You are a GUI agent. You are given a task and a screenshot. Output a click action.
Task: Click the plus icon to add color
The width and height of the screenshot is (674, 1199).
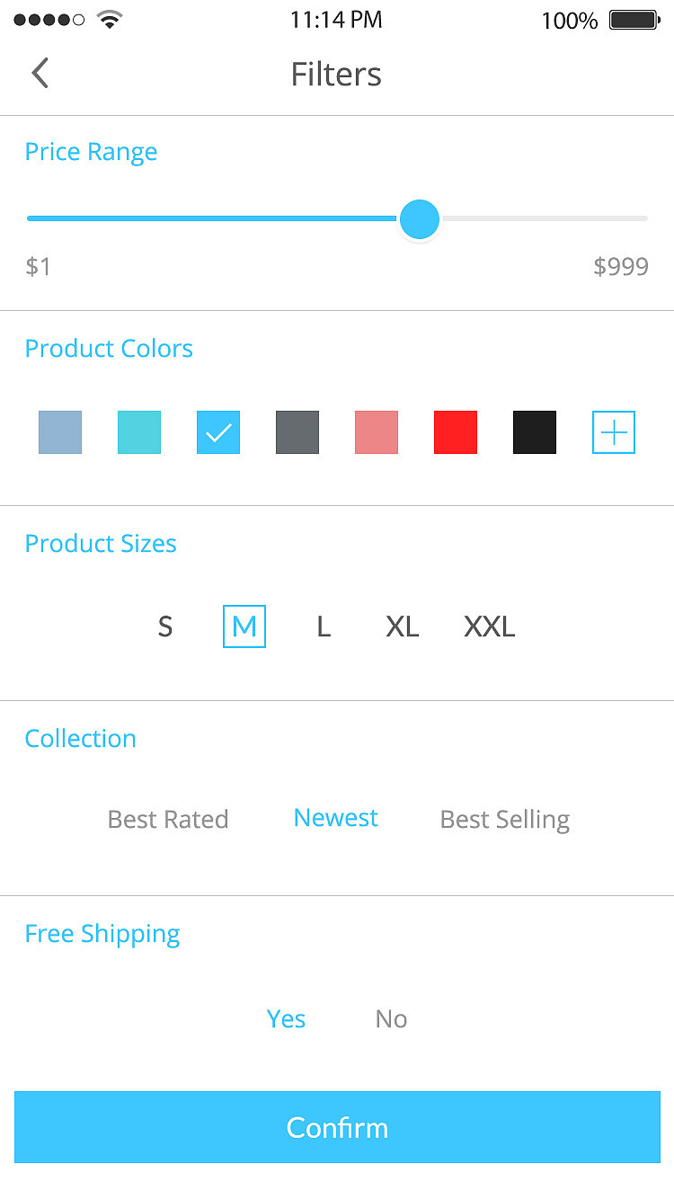(614, 432)
